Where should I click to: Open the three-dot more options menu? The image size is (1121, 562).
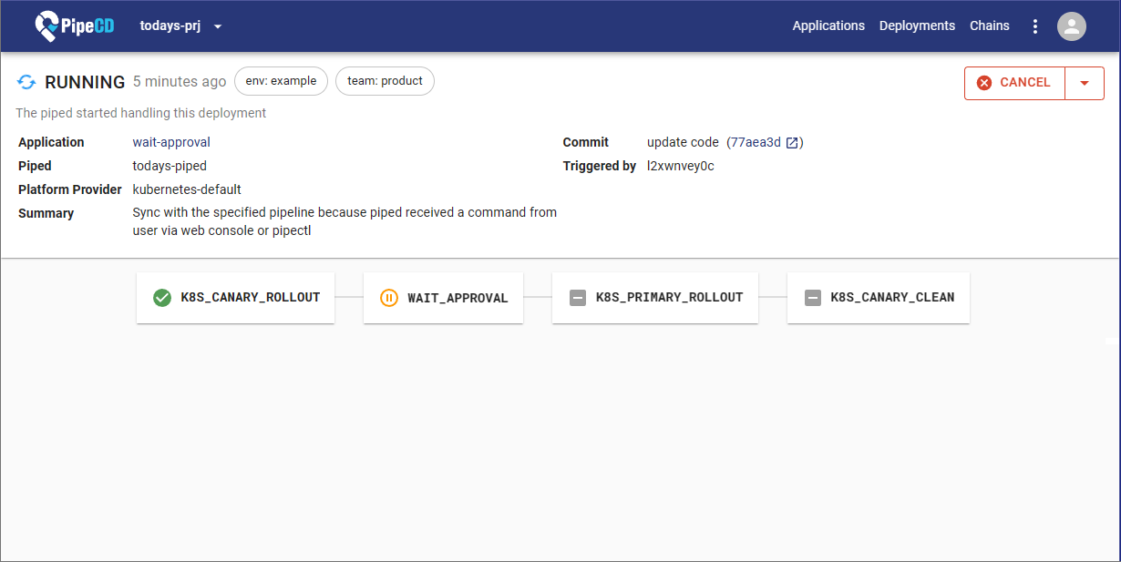tap(1034, 26)
